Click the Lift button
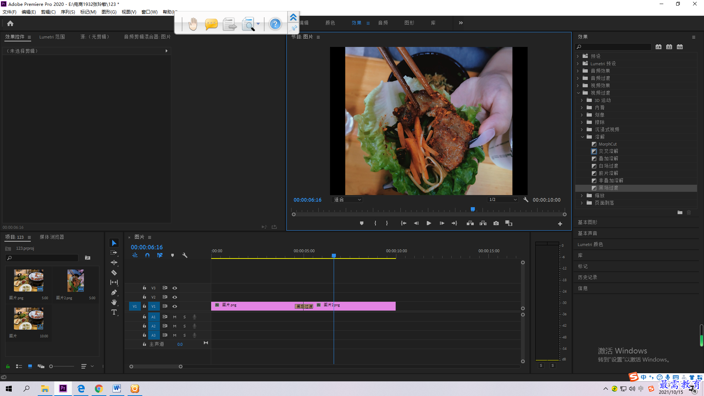The width and height of the screenshot is (704, 396). 470,223
